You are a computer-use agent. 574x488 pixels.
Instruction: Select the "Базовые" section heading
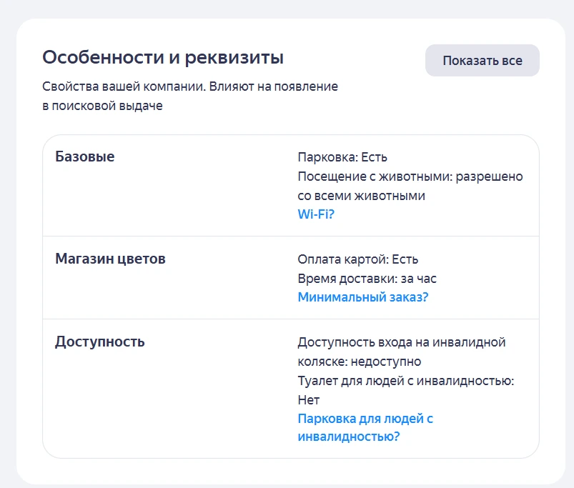(x=85, y=156)
